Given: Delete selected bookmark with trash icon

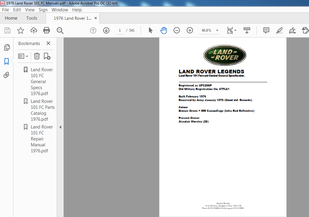Looking at the screenshot, I should [37, 56].
